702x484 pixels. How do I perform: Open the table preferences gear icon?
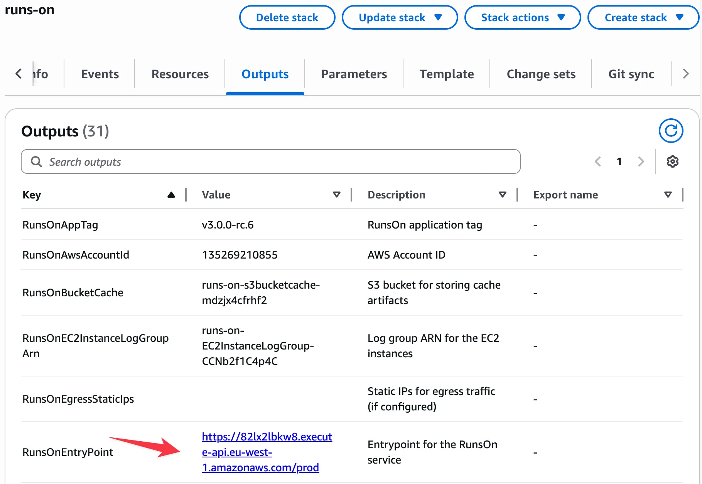(x=672, y=161)
